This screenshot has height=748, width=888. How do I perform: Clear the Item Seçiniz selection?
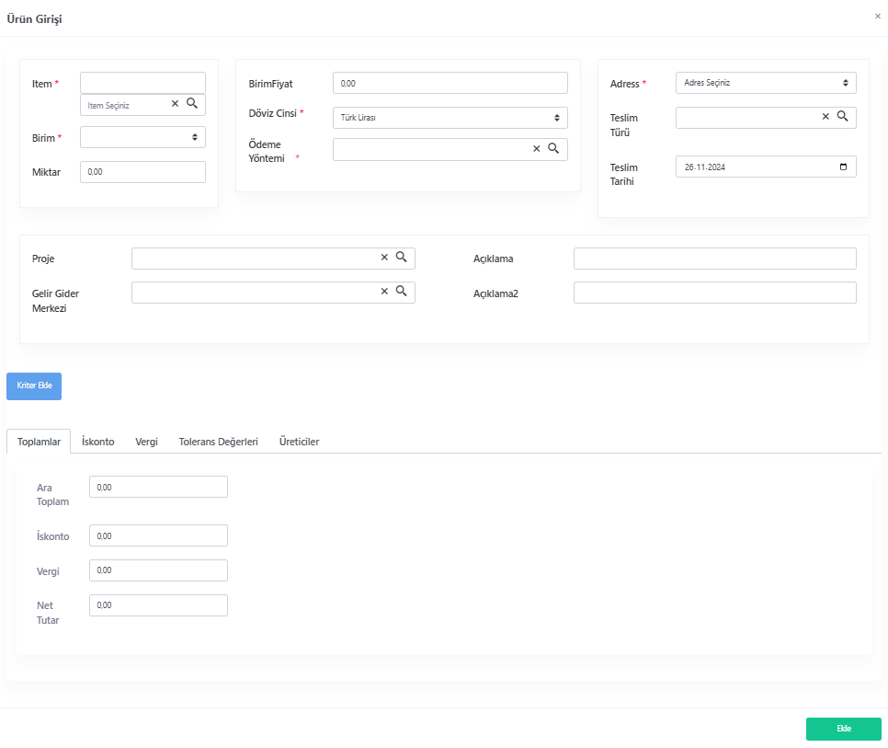(175, 104)
